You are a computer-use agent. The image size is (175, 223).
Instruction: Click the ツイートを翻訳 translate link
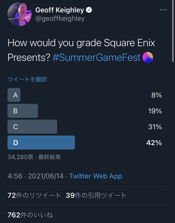[x=27, y=79]
